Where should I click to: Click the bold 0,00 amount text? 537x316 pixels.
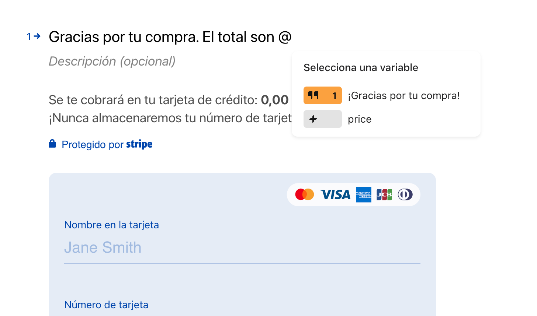(275, 99)
